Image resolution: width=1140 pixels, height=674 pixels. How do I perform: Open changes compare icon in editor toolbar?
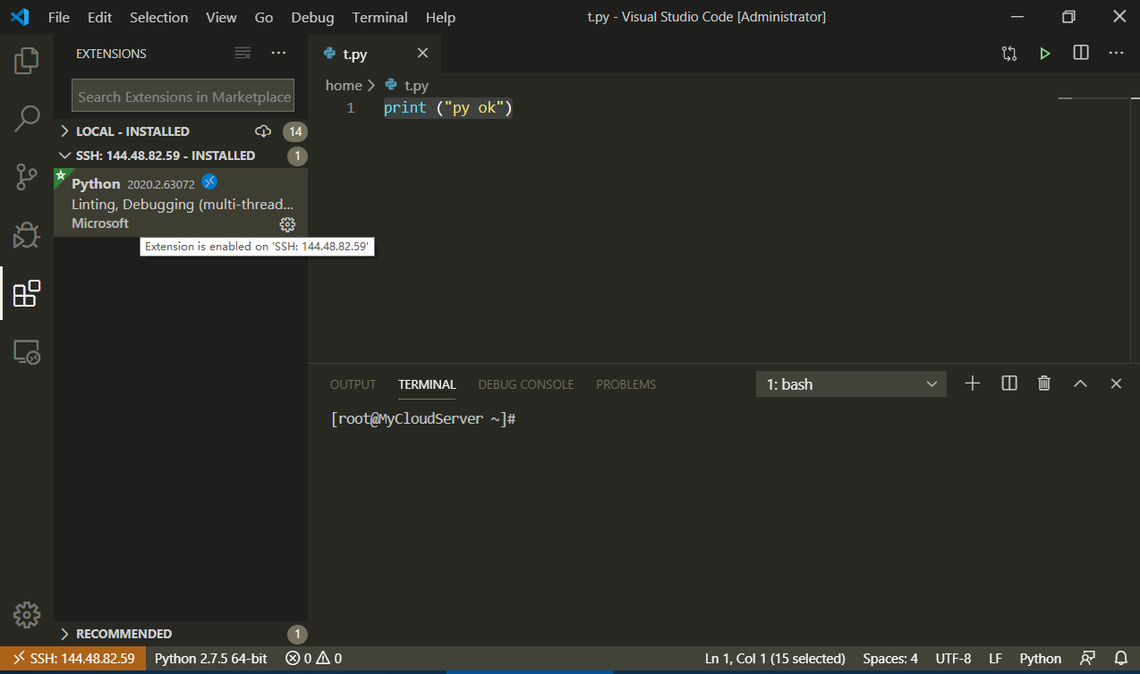1009,54
